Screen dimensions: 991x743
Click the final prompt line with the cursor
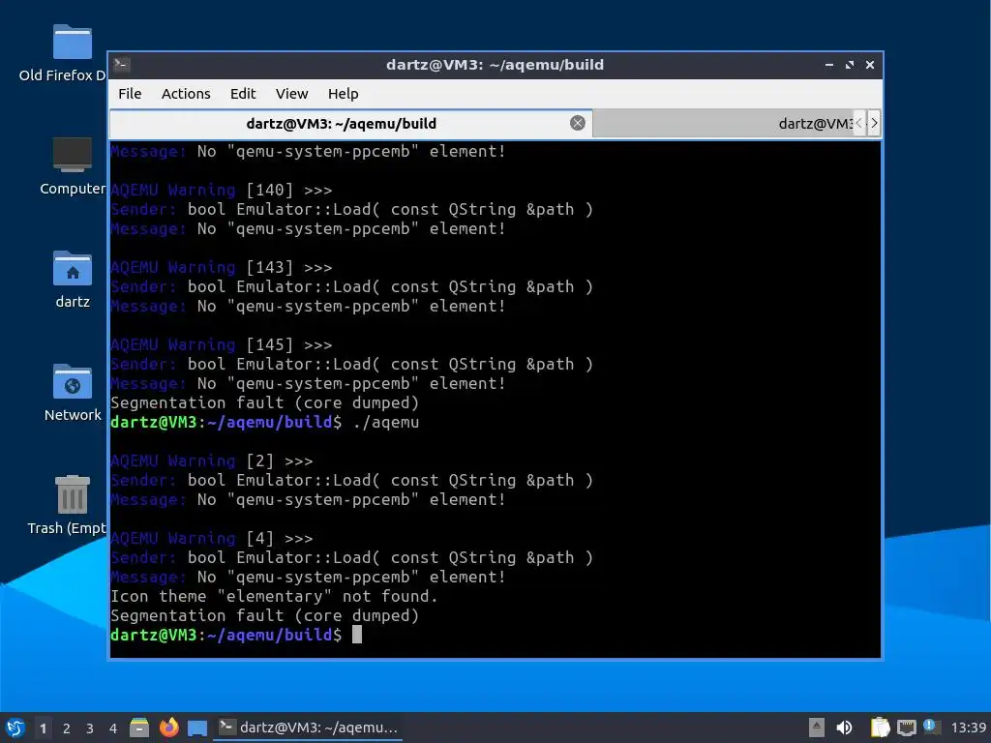tap(236, 635)
